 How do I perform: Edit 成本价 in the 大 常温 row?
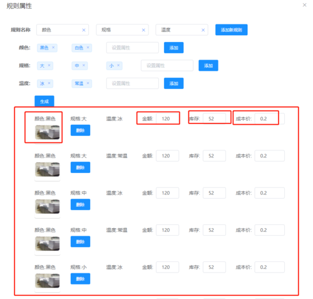[269, 156]
